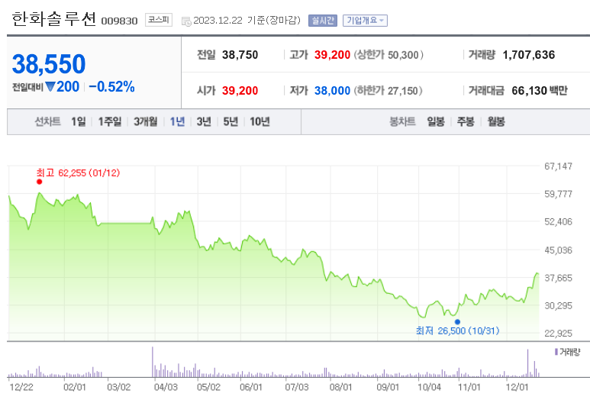Switch to 주봉 candle chart

coord(466,121)
